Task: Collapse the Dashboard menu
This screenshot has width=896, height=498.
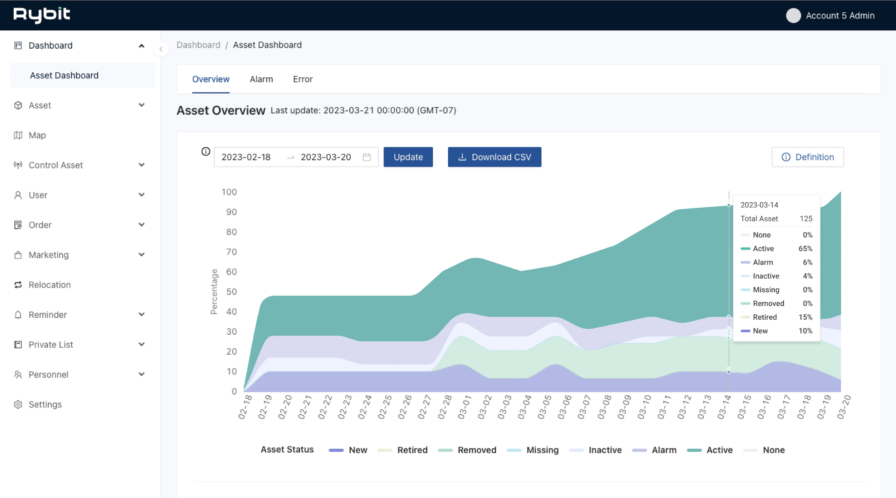Action: pos(141,45)
